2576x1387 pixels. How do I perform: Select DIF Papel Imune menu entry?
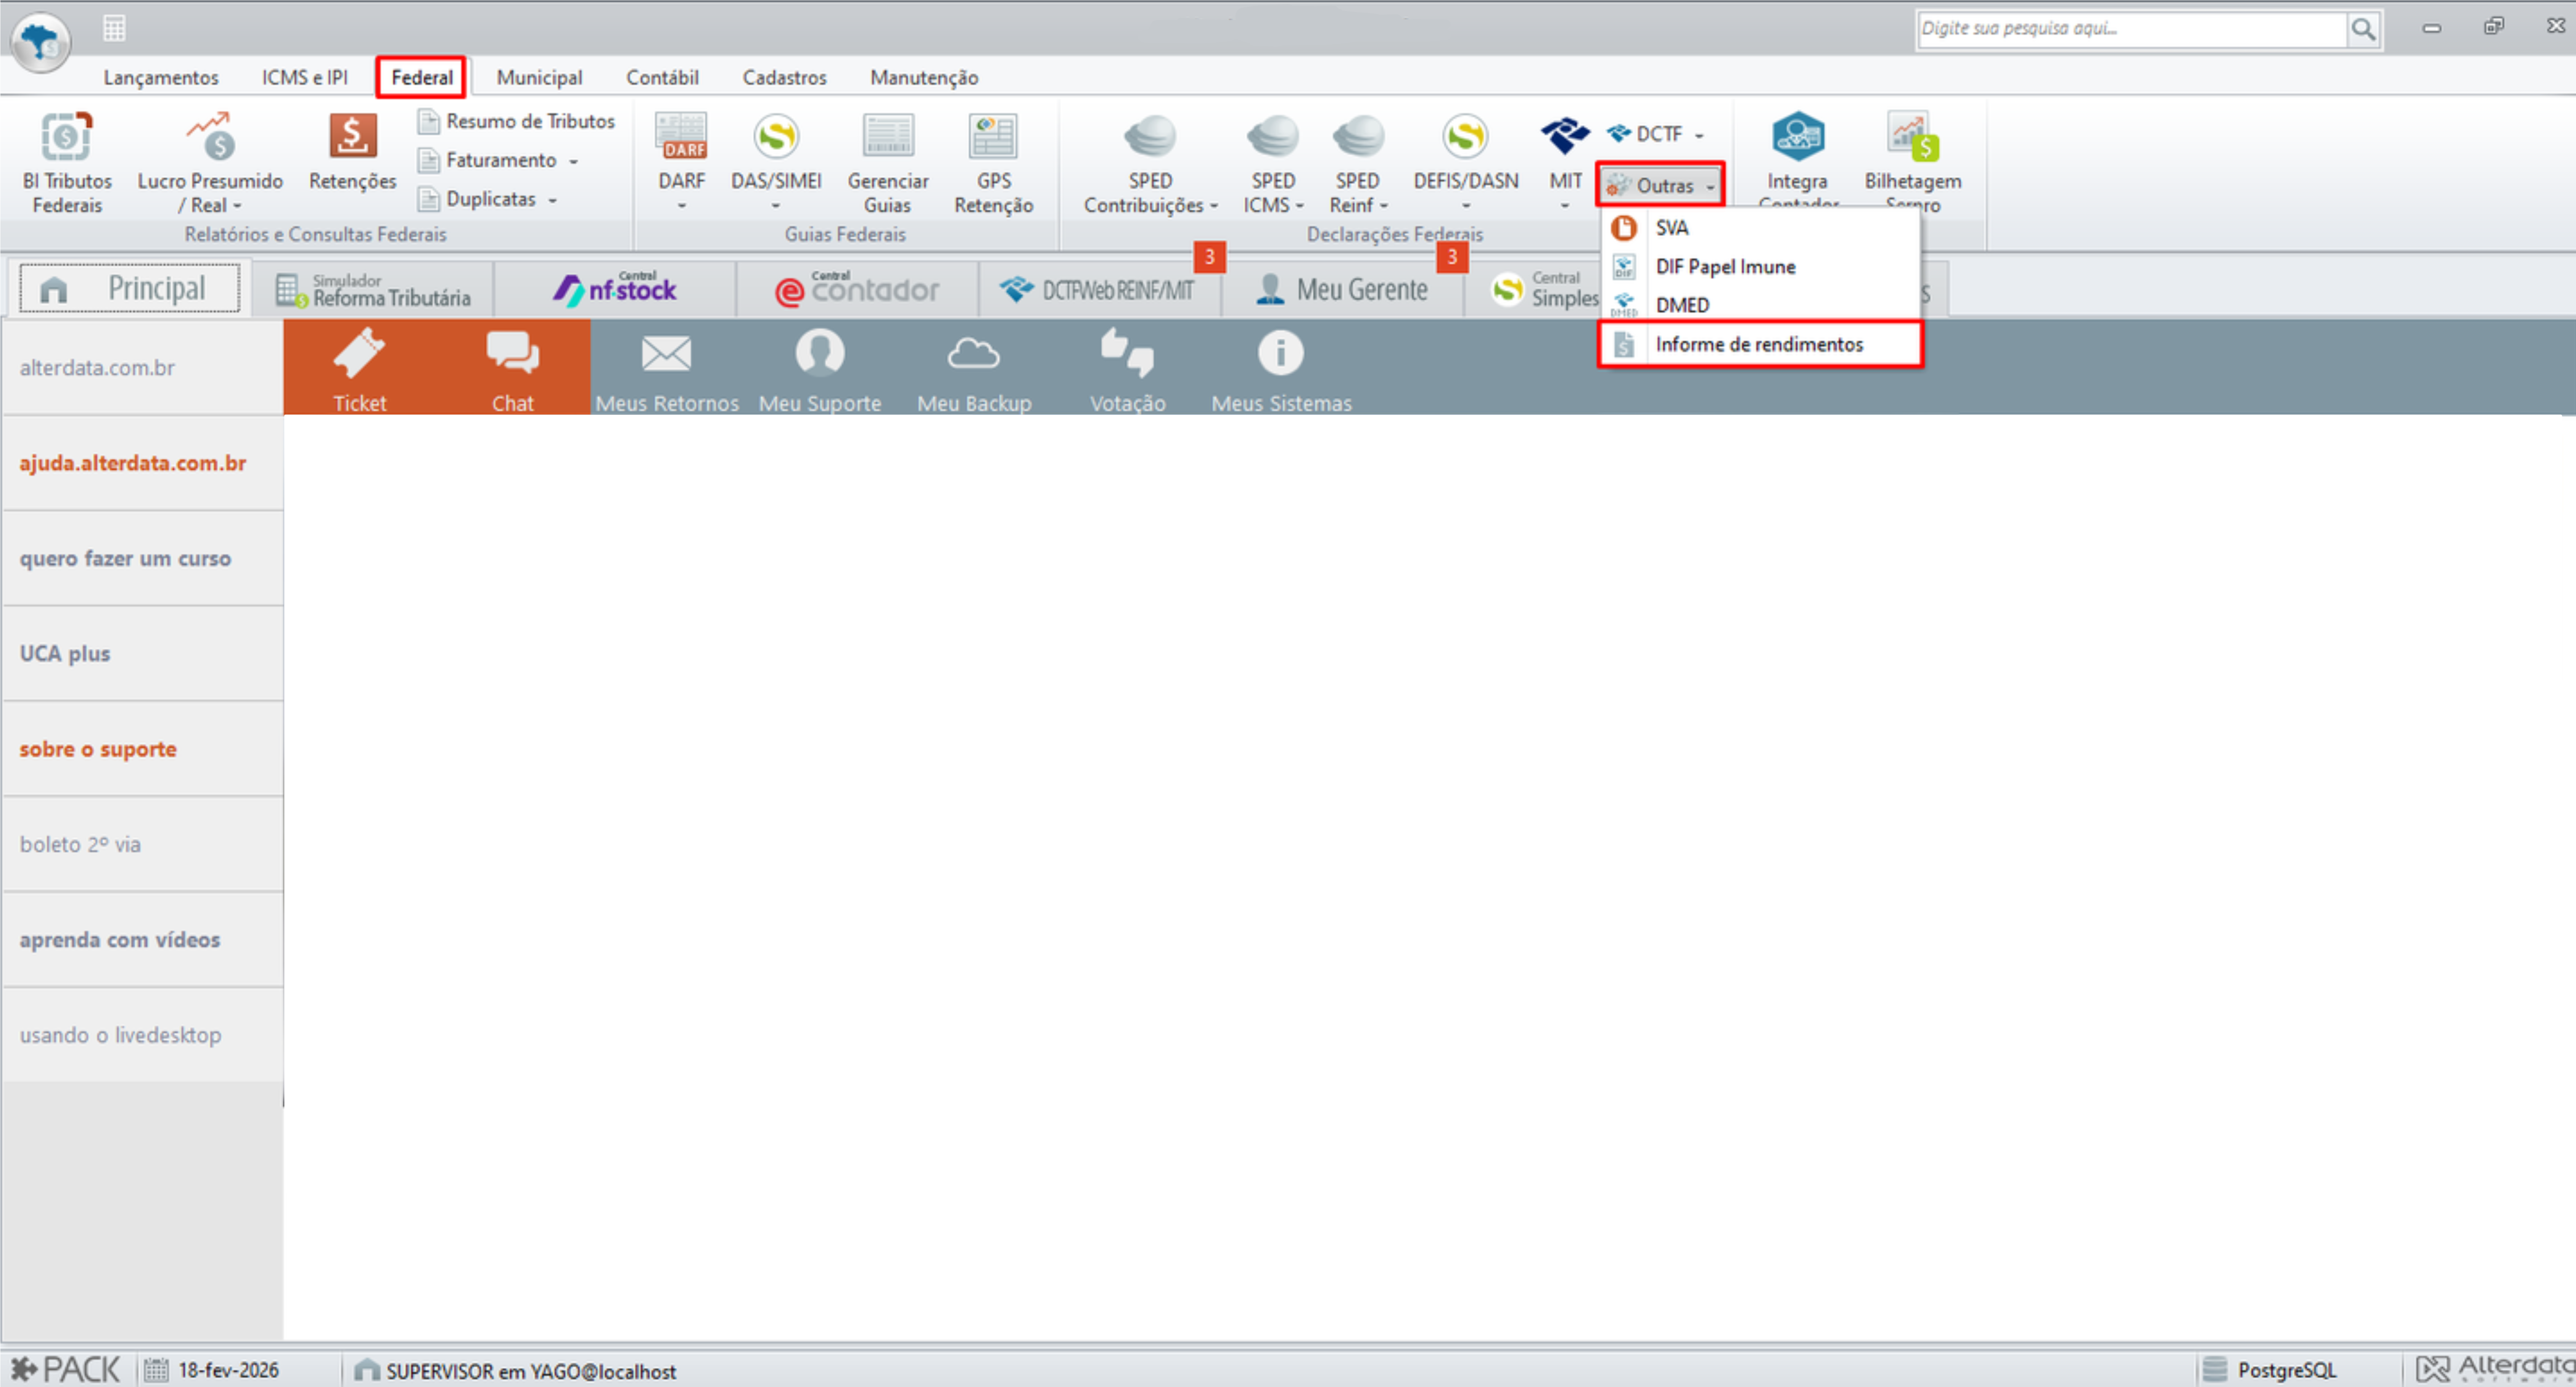click(x=1760, y=267)
